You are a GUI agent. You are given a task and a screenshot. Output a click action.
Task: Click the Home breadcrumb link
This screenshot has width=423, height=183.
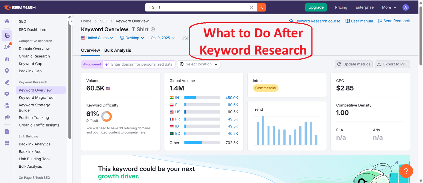86,21
